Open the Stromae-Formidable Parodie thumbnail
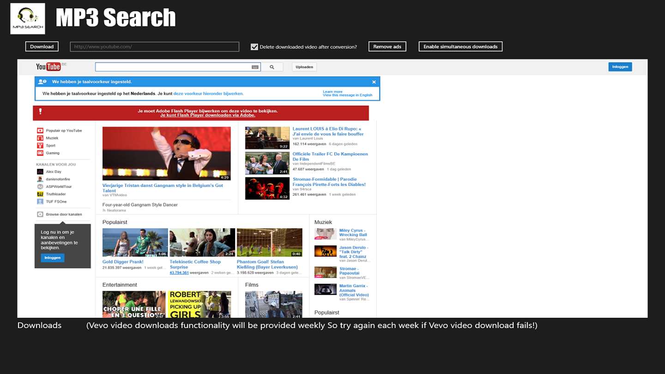The width and height of the screenshot is (665, 374). click(x=267, y=188)
